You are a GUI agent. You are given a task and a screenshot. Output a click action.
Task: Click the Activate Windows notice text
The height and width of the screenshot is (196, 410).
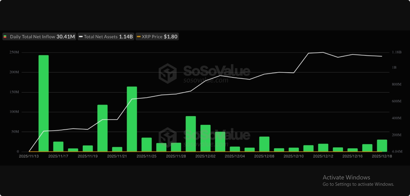[346, 177]
